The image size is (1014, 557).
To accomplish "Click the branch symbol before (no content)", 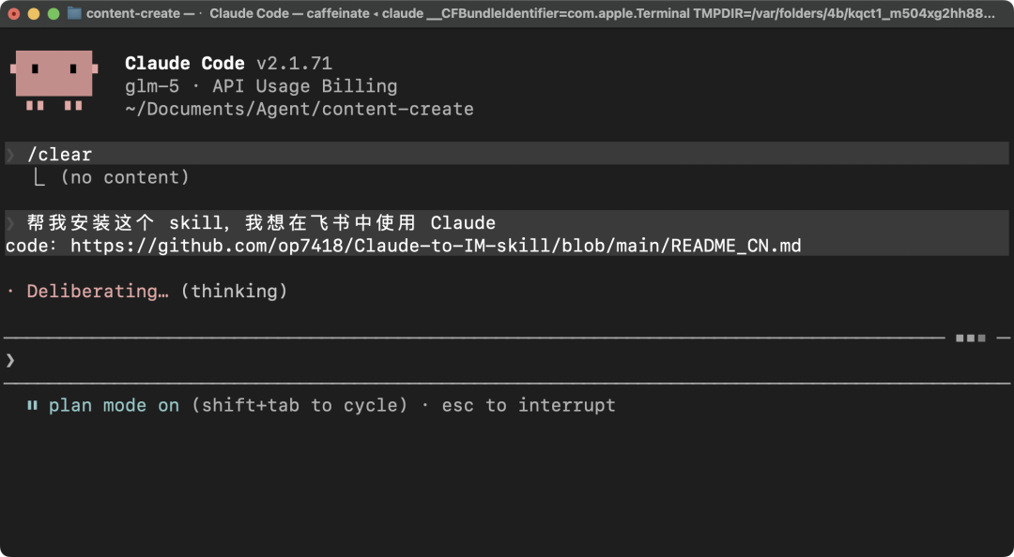I will (x=39, y=177).
